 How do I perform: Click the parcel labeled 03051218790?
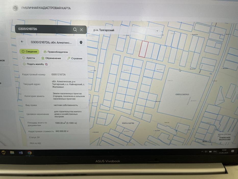[x=128, y=123]
